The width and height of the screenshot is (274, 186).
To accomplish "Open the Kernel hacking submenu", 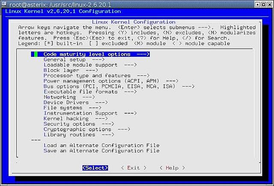I will coord(76,119).
